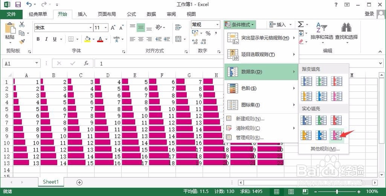386x196 pixels.
Task: Toggle Underline formatting
Action: click(x=55, y=39)
